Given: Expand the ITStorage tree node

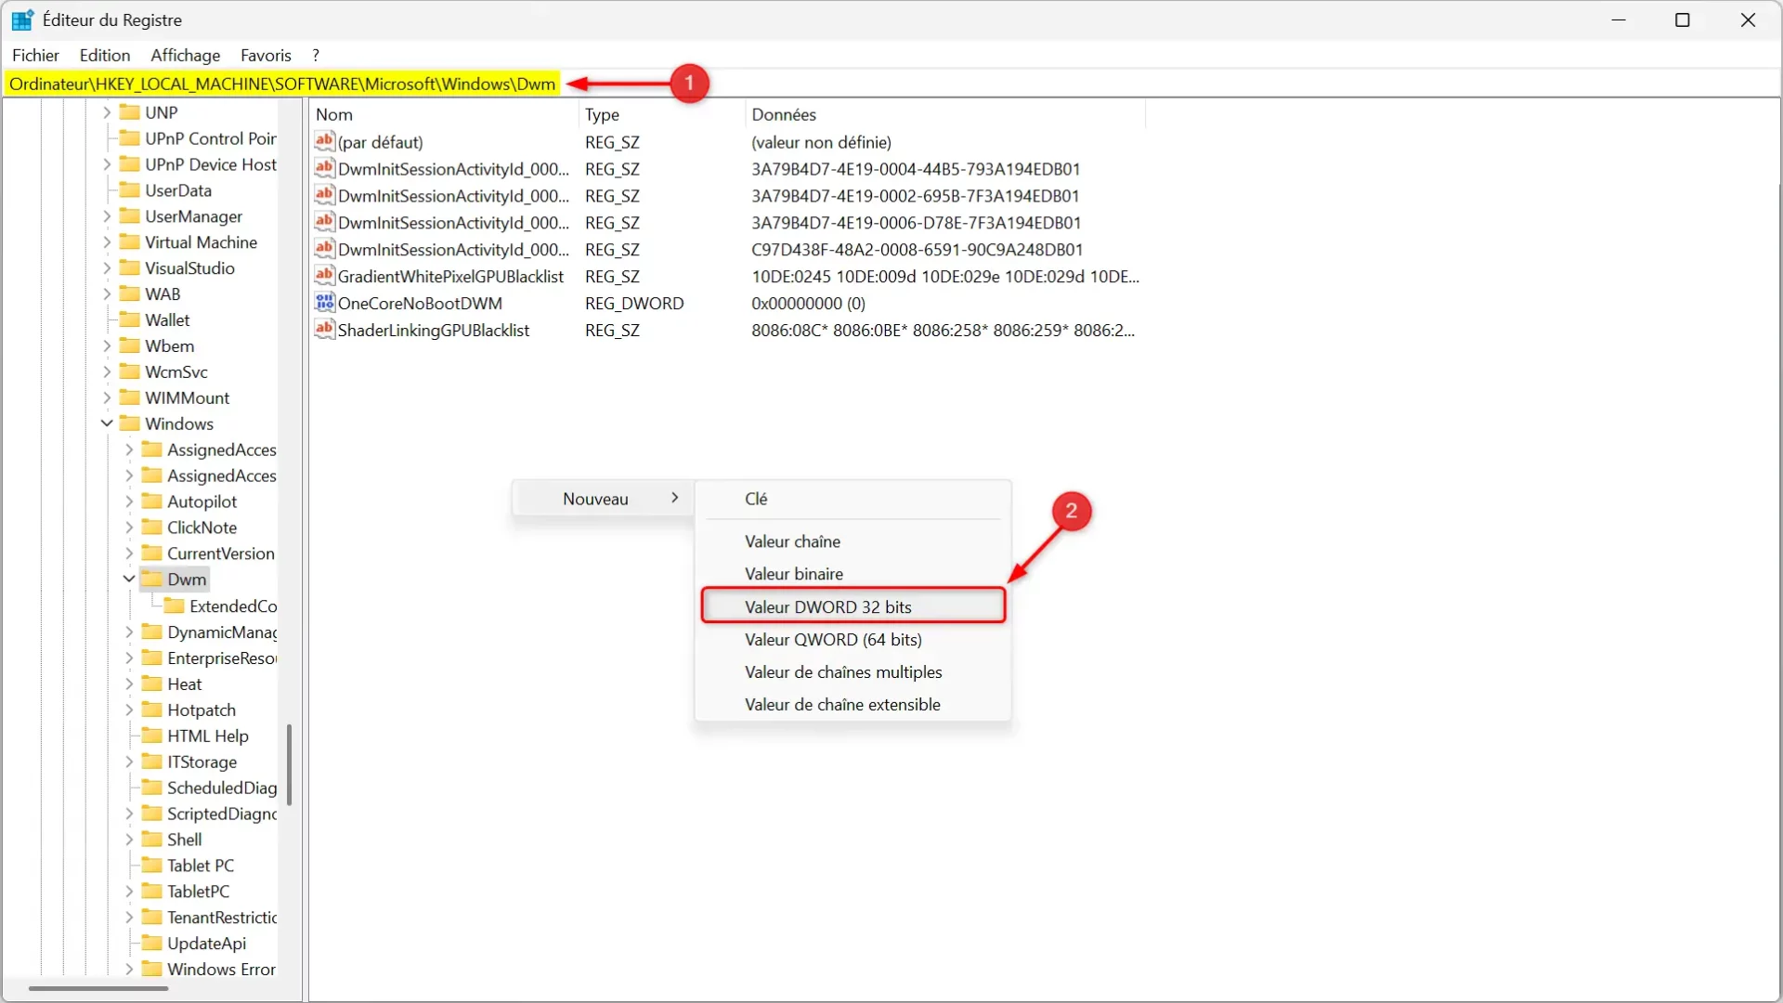Looking at the screenshot, I should (129, 762).
